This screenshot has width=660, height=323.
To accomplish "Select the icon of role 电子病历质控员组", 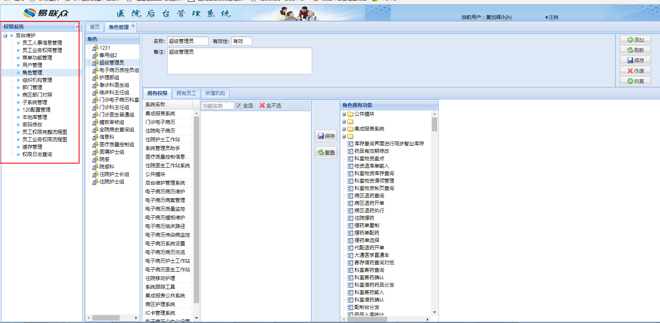I will pyautogui.click(x=95, y=70).
